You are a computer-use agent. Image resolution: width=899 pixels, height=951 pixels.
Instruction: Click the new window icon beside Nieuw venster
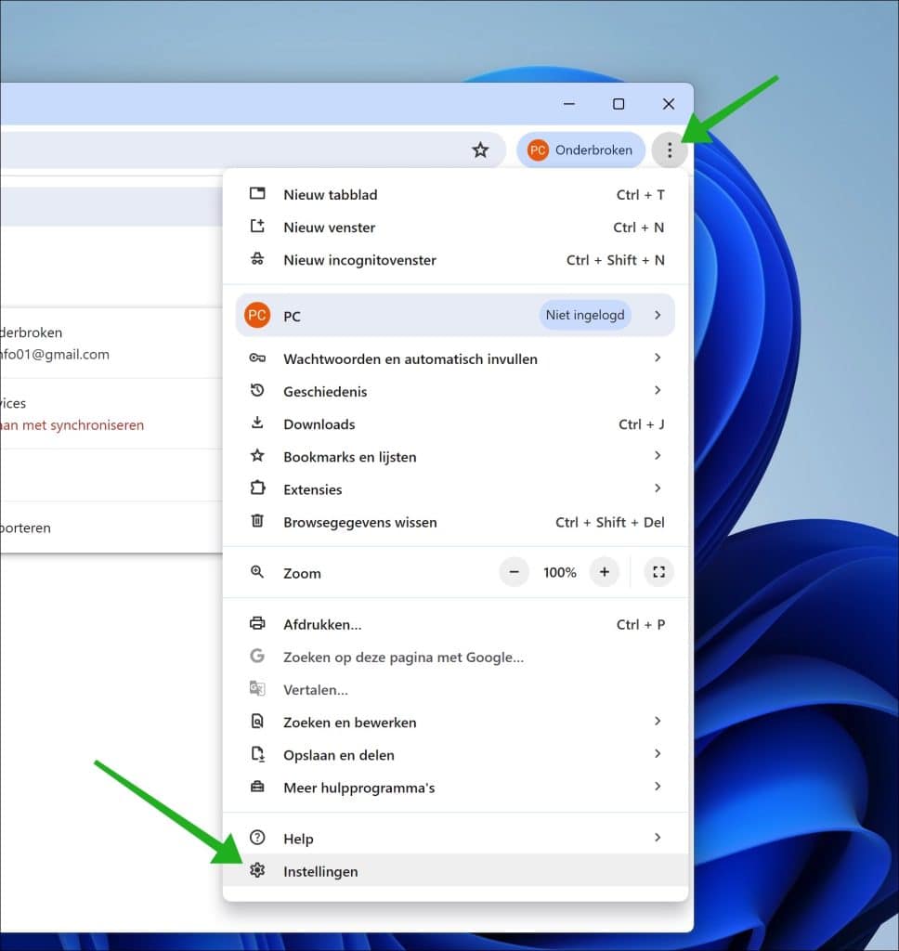click(257, 227)
